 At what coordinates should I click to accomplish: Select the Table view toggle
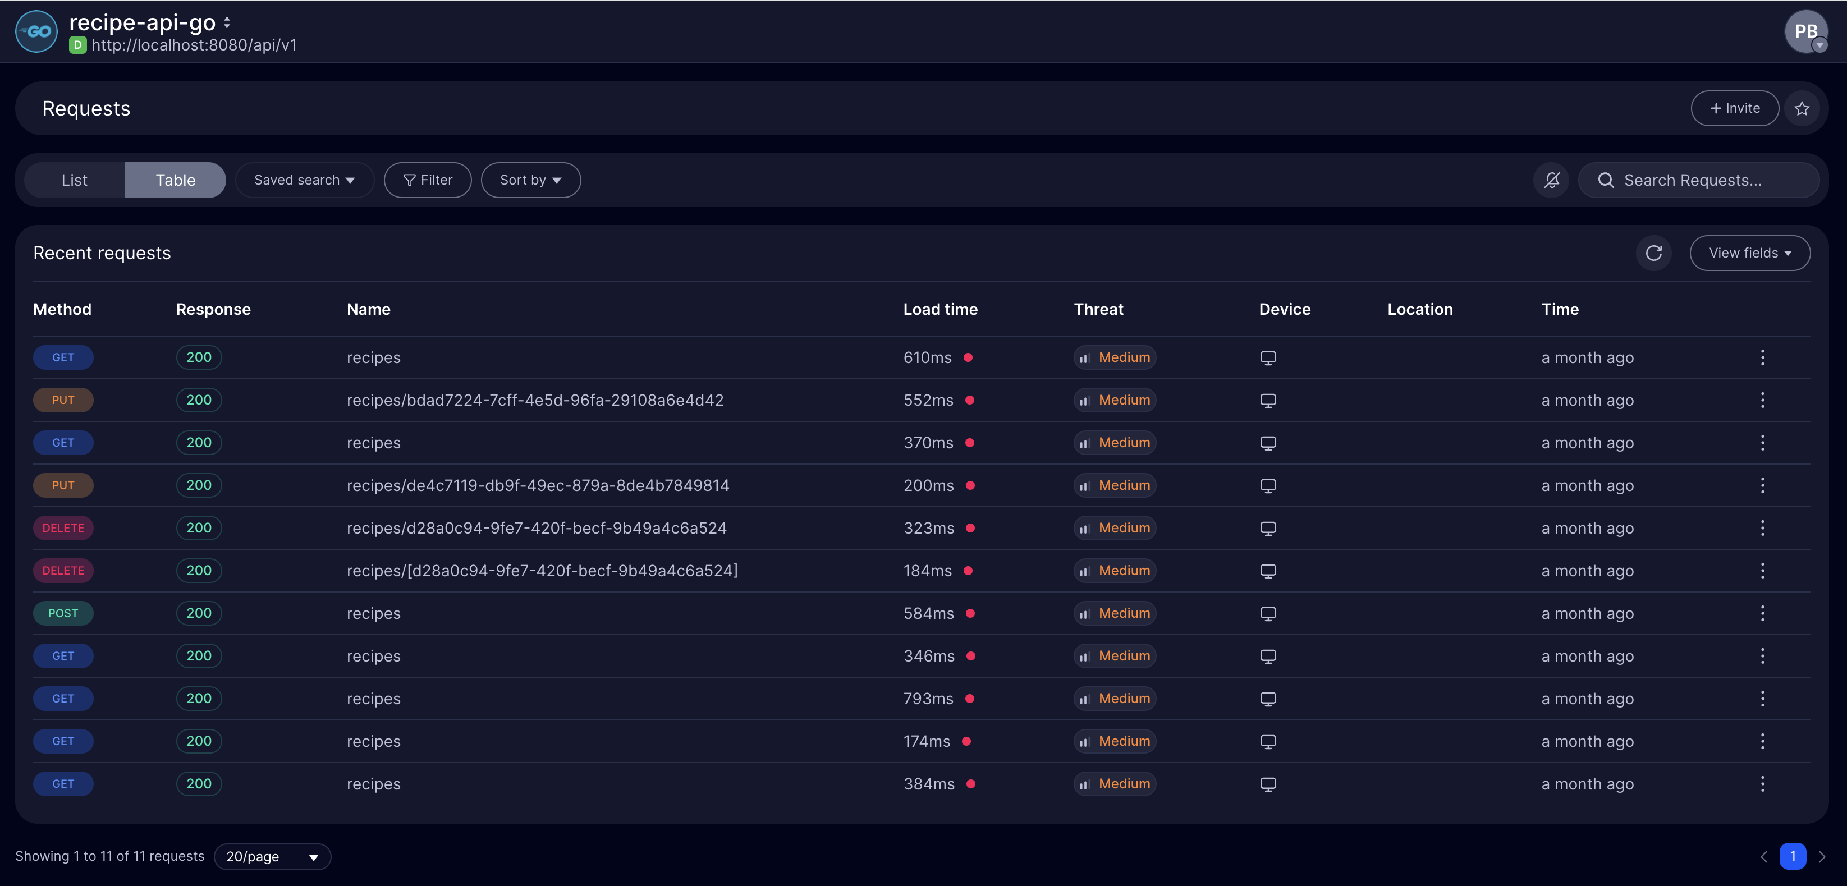(x=176, y=180)
